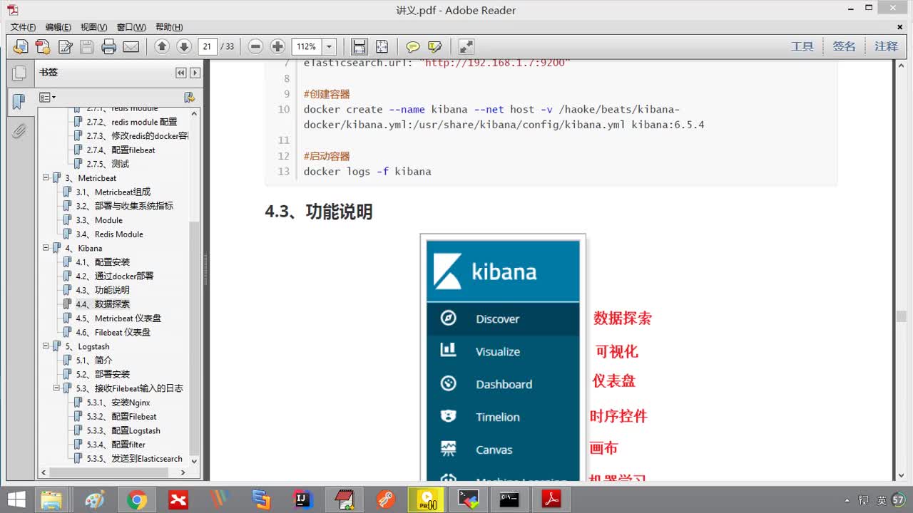Open the 窗口(W) menu
The image size is (913, 513).
pos(131,27)
